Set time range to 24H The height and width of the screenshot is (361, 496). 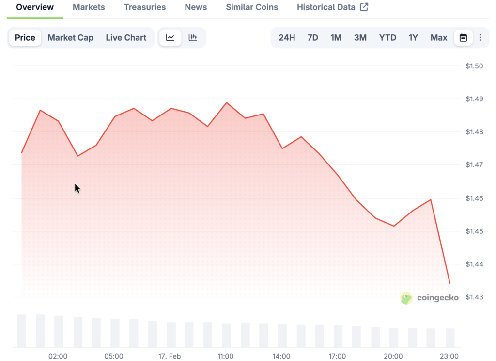[x=287, y=38]
